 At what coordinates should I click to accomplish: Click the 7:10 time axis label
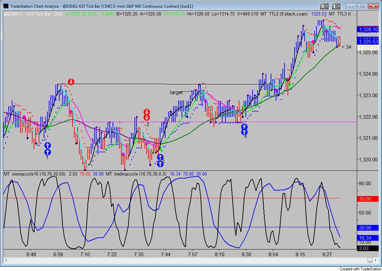tap(85, 255)
